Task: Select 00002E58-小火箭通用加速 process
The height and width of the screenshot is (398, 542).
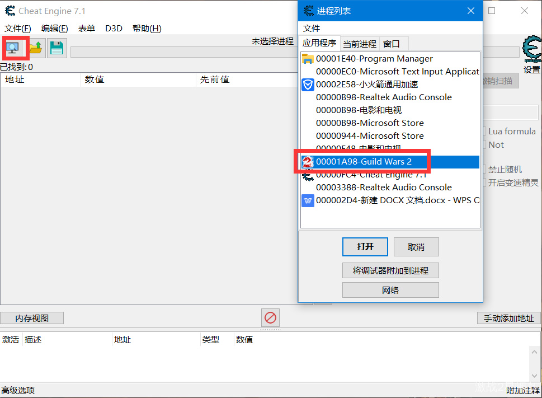Action: 390,85
